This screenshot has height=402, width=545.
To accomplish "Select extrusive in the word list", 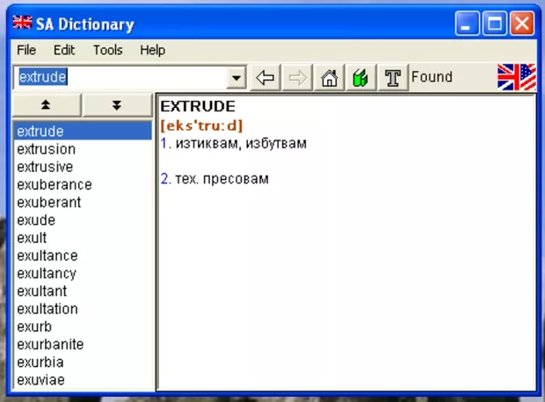I will coord(83,167).
